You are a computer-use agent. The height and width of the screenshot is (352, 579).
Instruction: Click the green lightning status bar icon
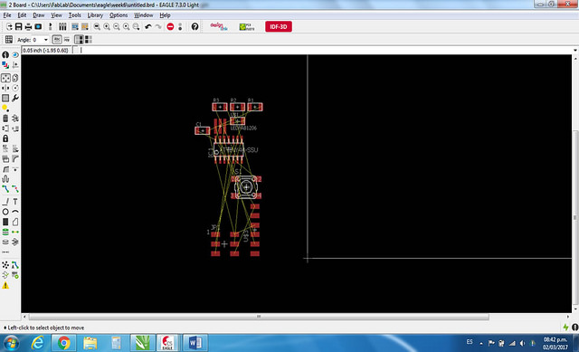coord(565,328)
